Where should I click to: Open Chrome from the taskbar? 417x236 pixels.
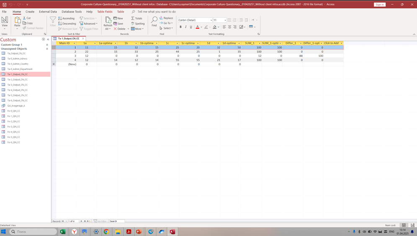coord(106,232)
